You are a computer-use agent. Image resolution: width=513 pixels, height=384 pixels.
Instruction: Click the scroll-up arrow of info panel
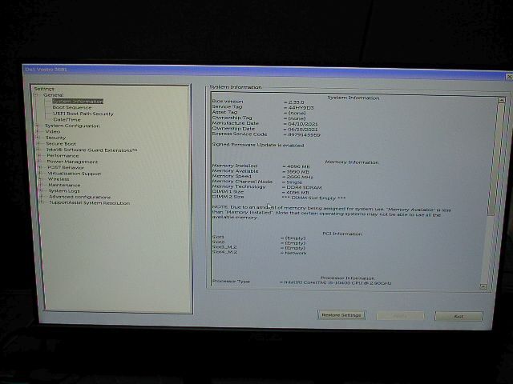pos(501,101)
